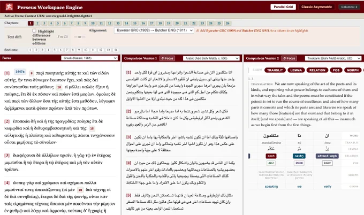Click the gloss 'verily'
The width and height of the screenshot is (364, 215).
pos(327,187)
